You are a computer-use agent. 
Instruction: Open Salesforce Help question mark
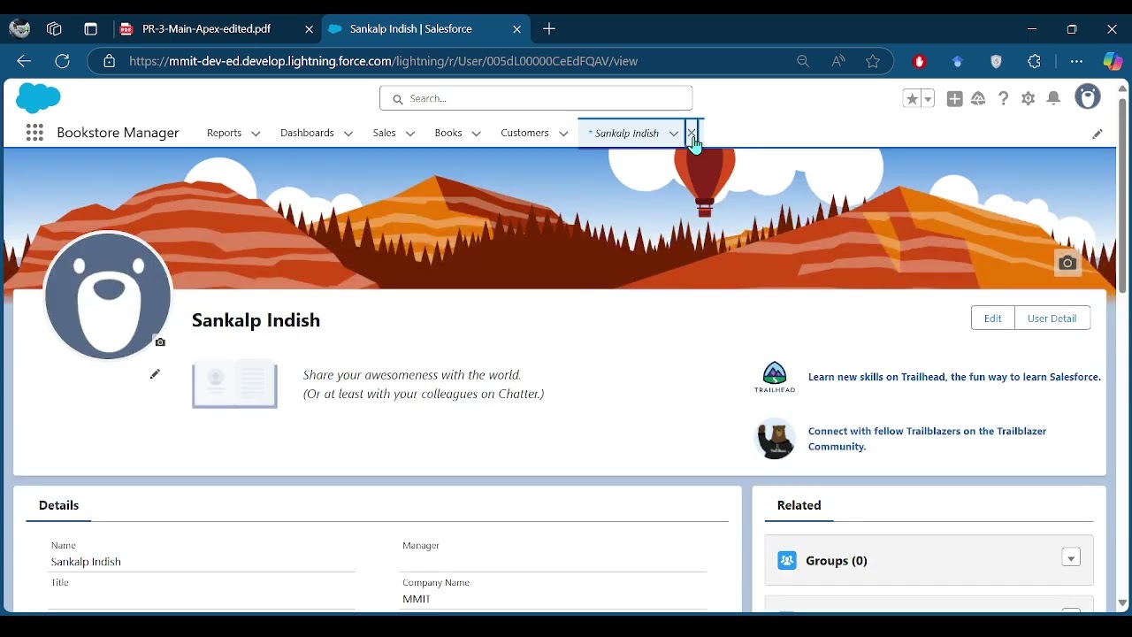tap(1003, 99)
